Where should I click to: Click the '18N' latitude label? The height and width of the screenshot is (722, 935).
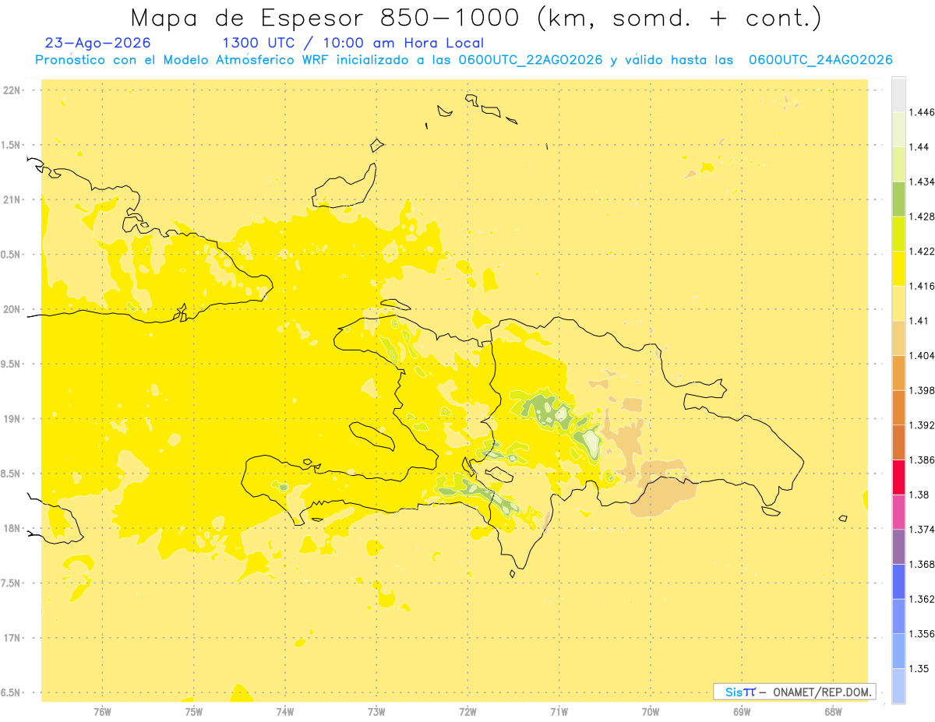[x=12, y=528]
